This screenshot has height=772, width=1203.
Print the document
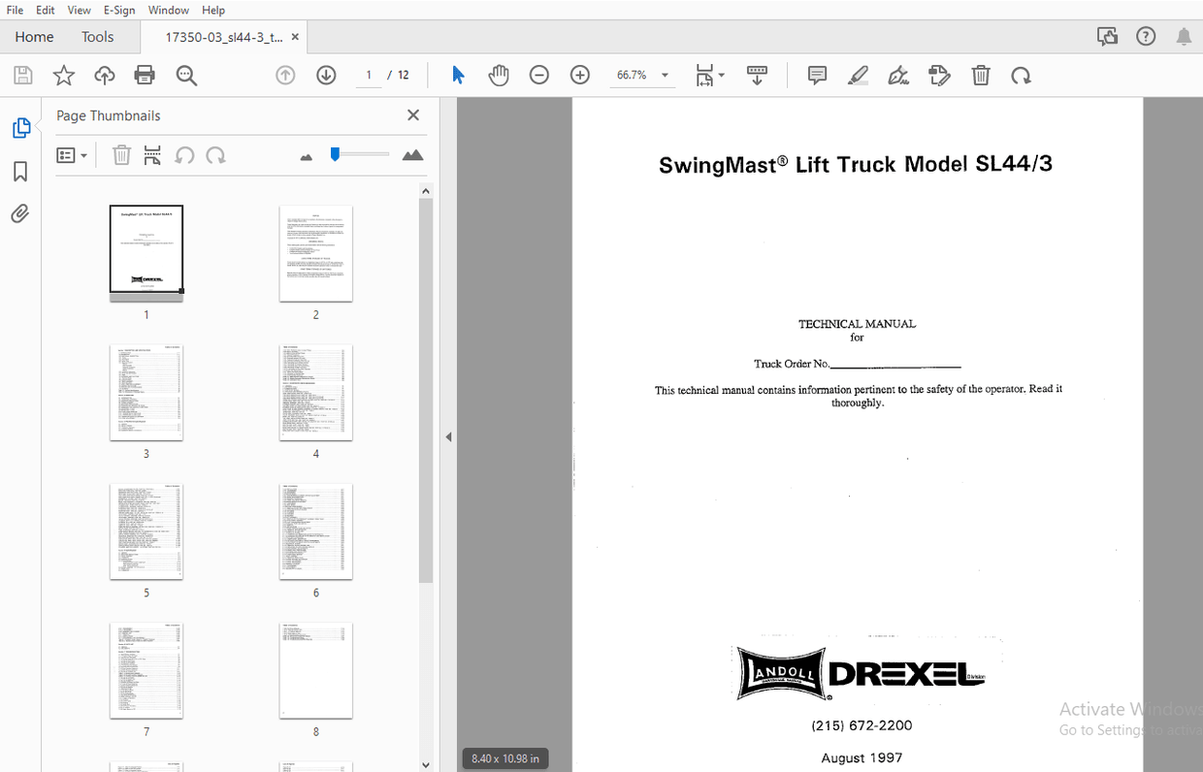[144, 75]
